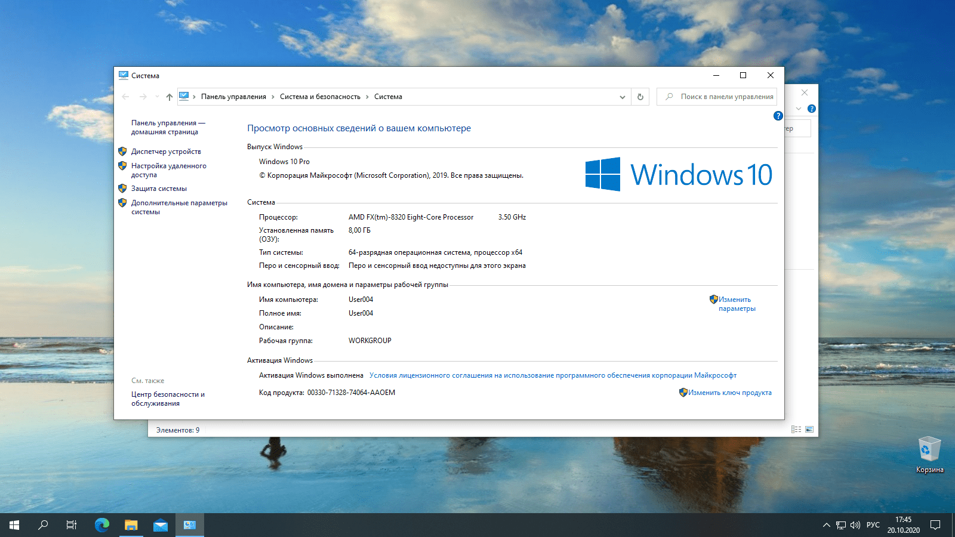955x537 pixels.
Task: Click computer icon in the address bar
Action: 184,96
